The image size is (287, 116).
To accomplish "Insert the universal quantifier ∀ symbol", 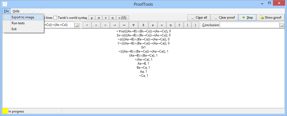I will [x=133, y=25].
